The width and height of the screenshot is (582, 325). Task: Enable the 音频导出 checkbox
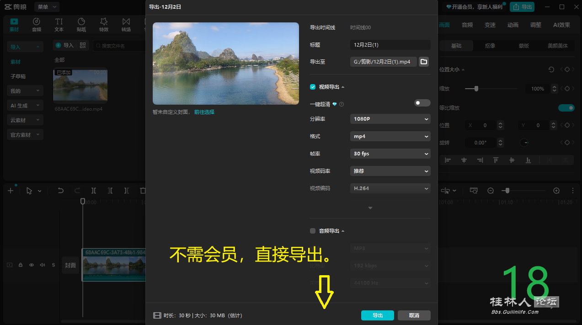pyautogui.click(x=313, y=231)
